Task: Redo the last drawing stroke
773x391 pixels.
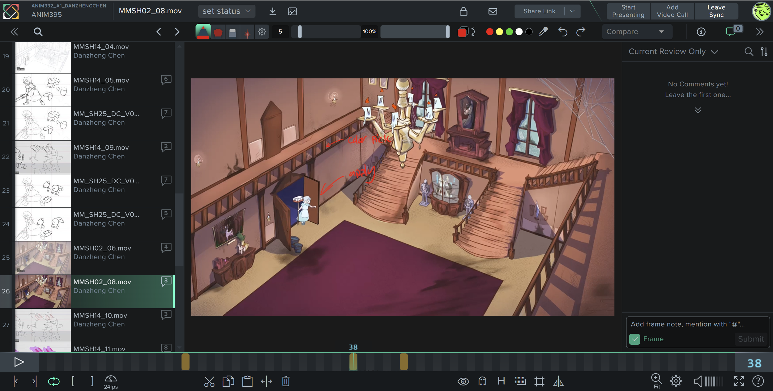Action: click(x=581, y=31)
